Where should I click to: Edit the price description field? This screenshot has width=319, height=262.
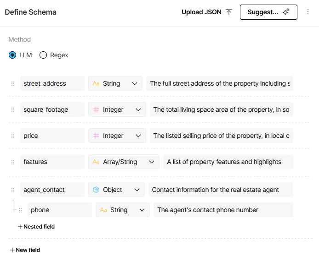pos(222,136)
